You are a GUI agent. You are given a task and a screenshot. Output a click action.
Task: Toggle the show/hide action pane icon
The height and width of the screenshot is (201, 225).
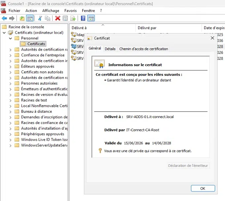click(91, 19)
